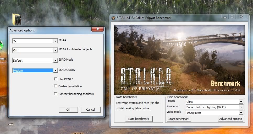
Task: Click the Rate benchmark button
Action: pos(139,119)
